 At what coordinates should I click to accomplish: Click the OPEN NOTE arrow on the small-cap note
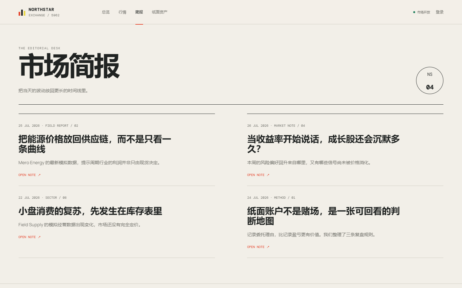tap(39, 237)
